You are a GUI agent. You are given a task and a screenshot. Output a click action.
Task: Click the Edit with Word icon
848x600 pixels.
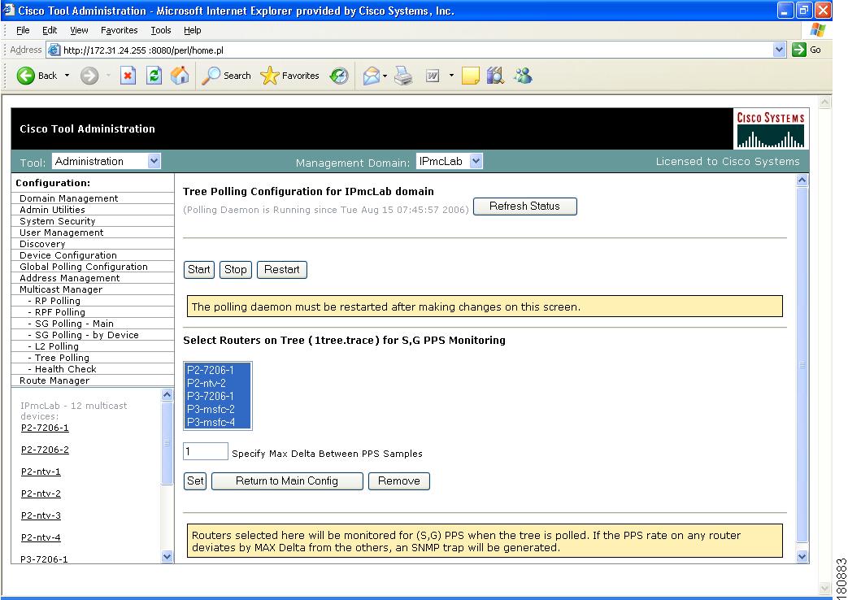click(433, 76)
